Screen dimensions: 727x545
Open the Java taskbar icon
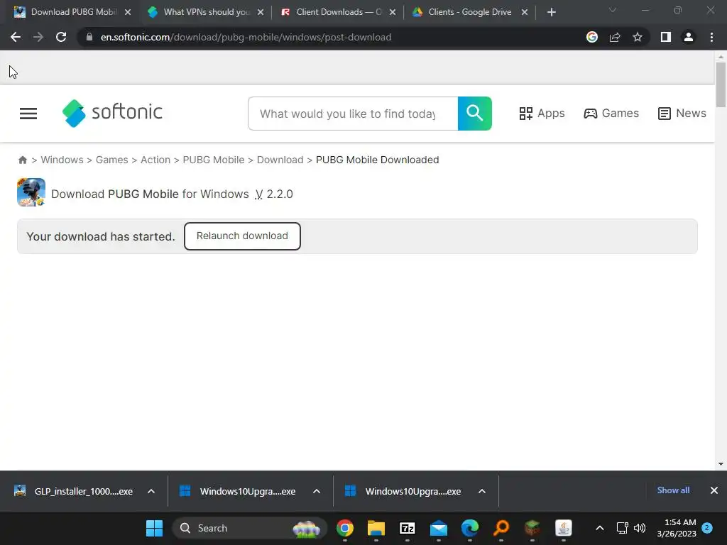point(563,528)
